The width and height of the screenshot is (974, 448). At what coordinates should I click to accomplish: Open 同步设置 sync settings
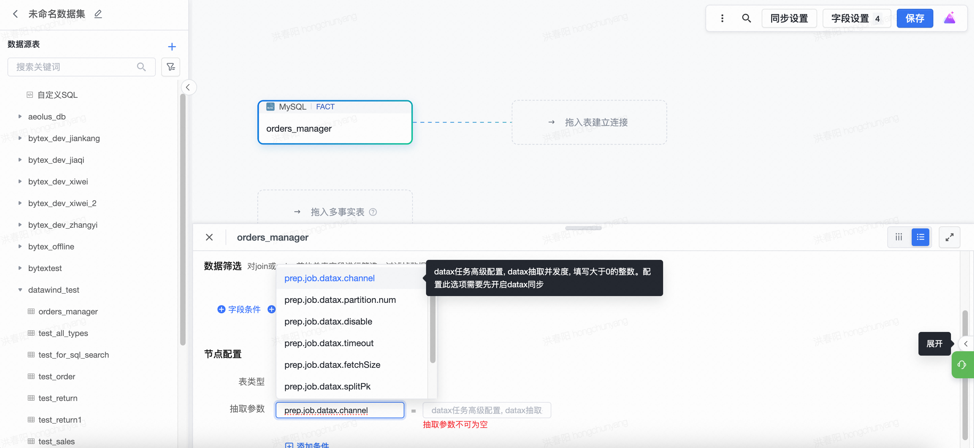789,18
